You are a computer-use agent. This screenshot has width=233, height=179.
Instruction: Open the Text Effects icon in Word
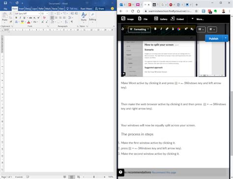16,22
